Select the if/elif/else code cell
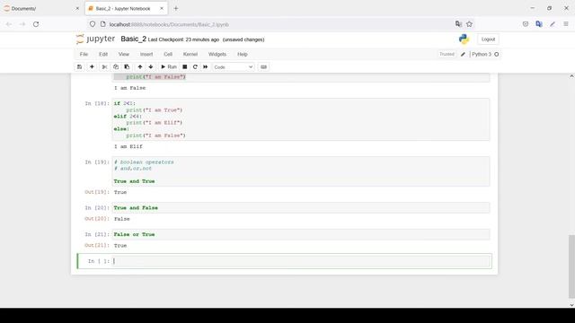Screen dimensions: 575x323 click(301, 119)
